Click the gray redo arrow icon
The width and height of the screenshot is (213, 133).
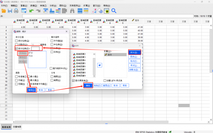(x=38, y=11)
